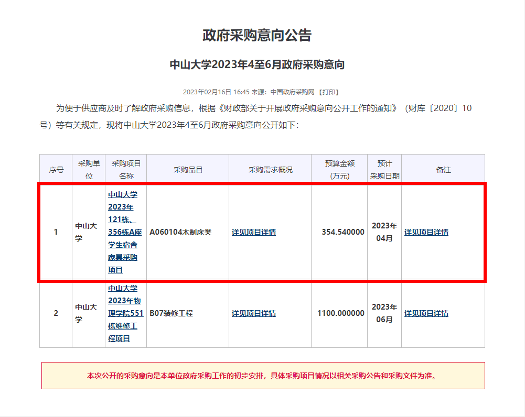Click the 预计采购日期 column header
This screenshot has width=525, height=417.
384,170
